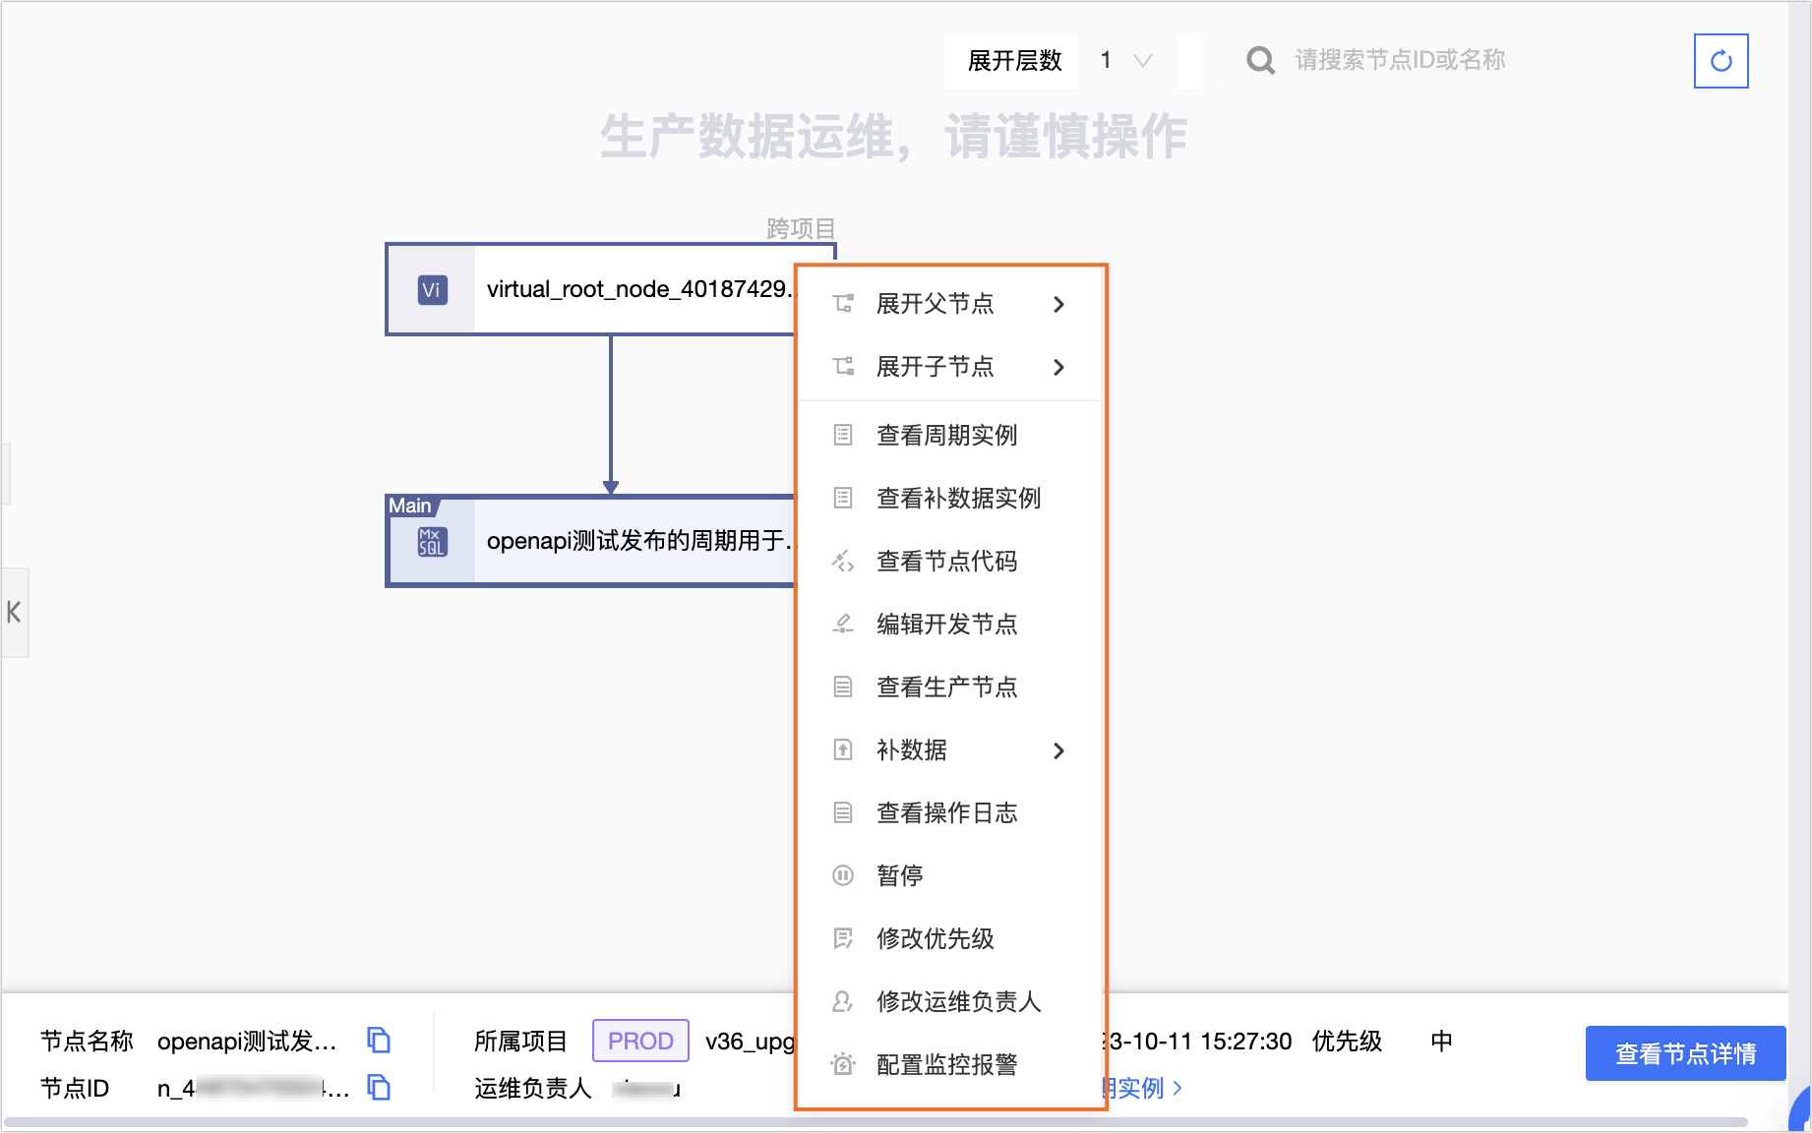This screenshot has height=1133, width=1812.
Task: Choose 编辑开发节点 menu entry
Action: click(x=950, y=624)
